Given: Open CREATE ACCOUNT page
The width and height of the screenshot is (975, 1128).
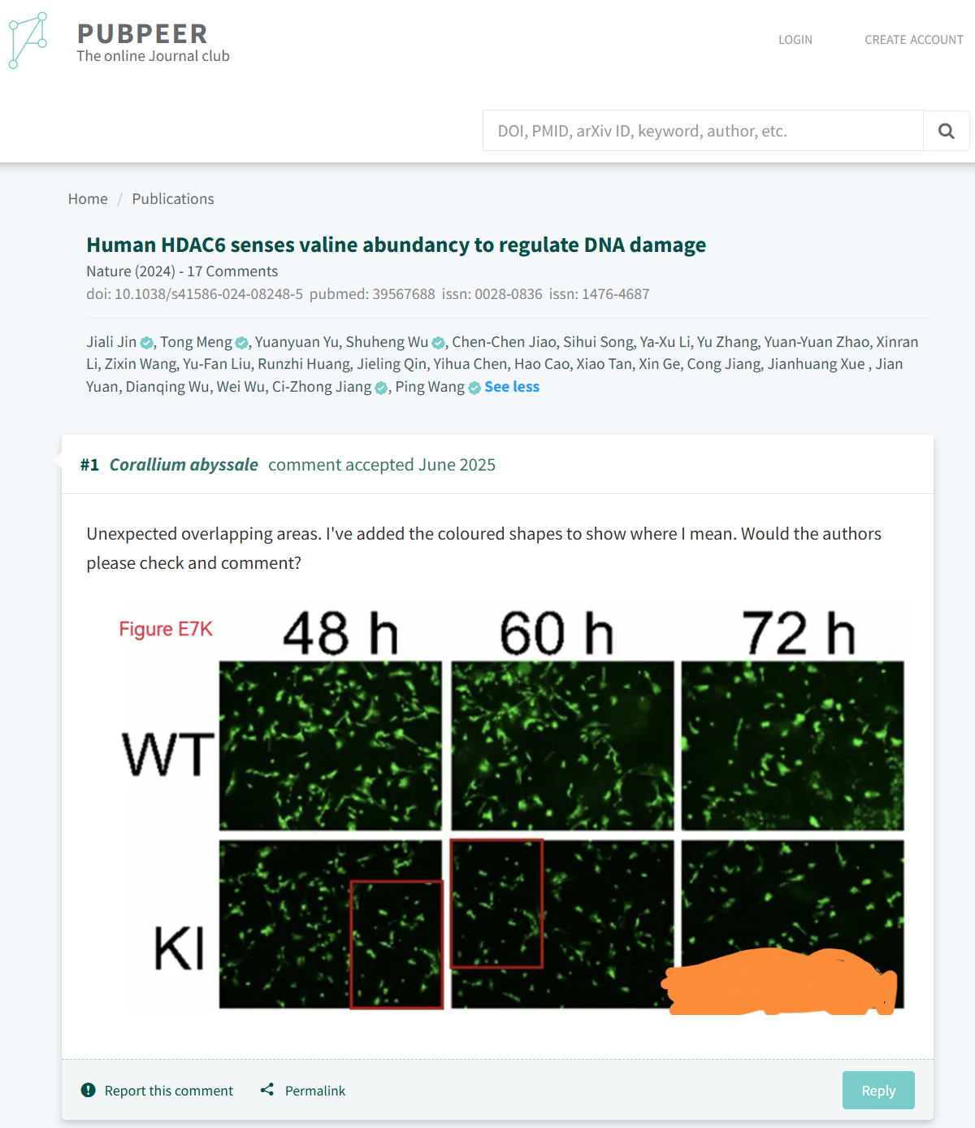Looking at the screenshot, I should tap(913, 40).
